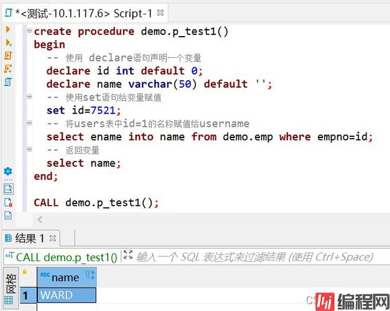
Task: Open the editor settings gear icon
Action: pos(8,171)
